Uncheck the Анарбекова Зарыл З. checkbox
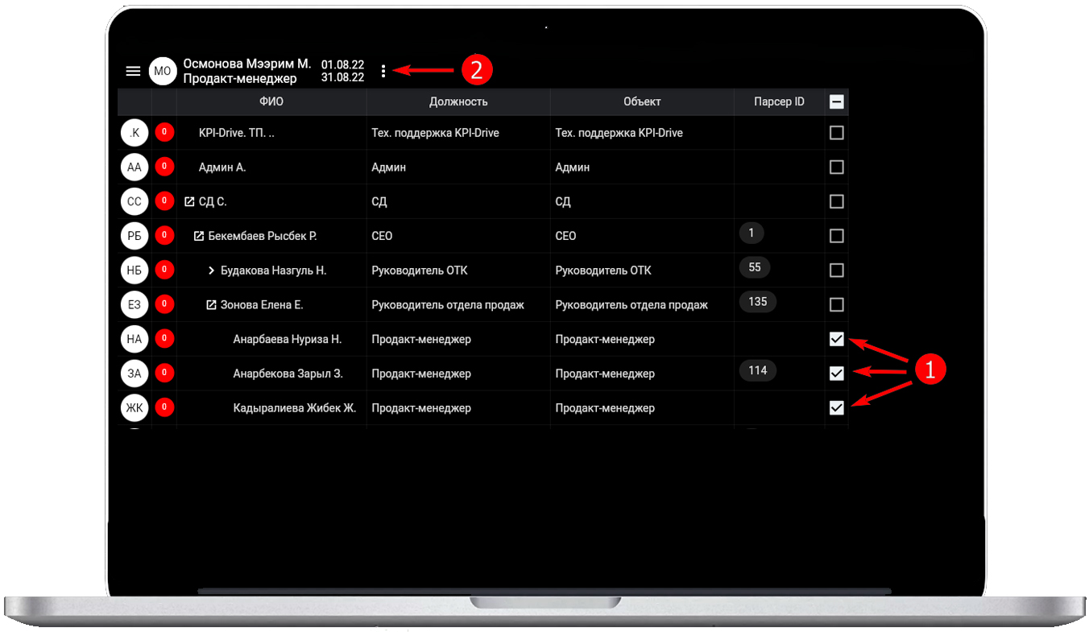Screen dimensions: 1089x632 [836, 374]
